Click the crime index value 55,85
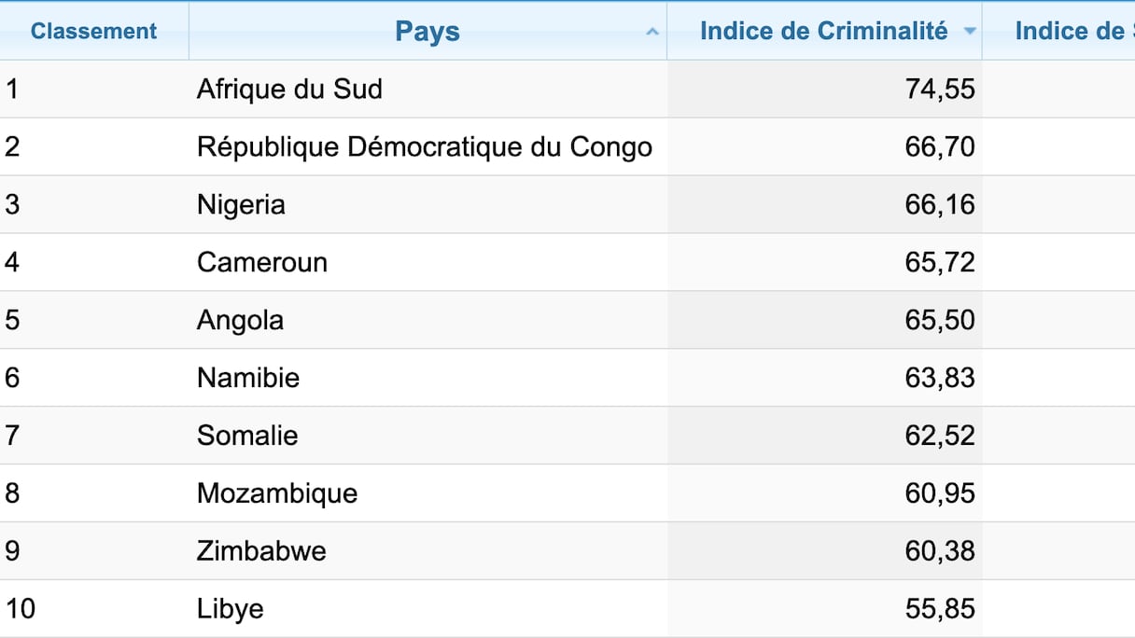This screenshot has height=638, width=1135. pyautogui.click(x=939, y=610)
